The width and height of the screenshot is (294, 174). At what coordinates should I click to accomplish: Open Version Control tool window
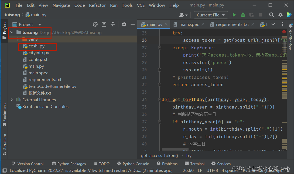(x=28, y=164)
